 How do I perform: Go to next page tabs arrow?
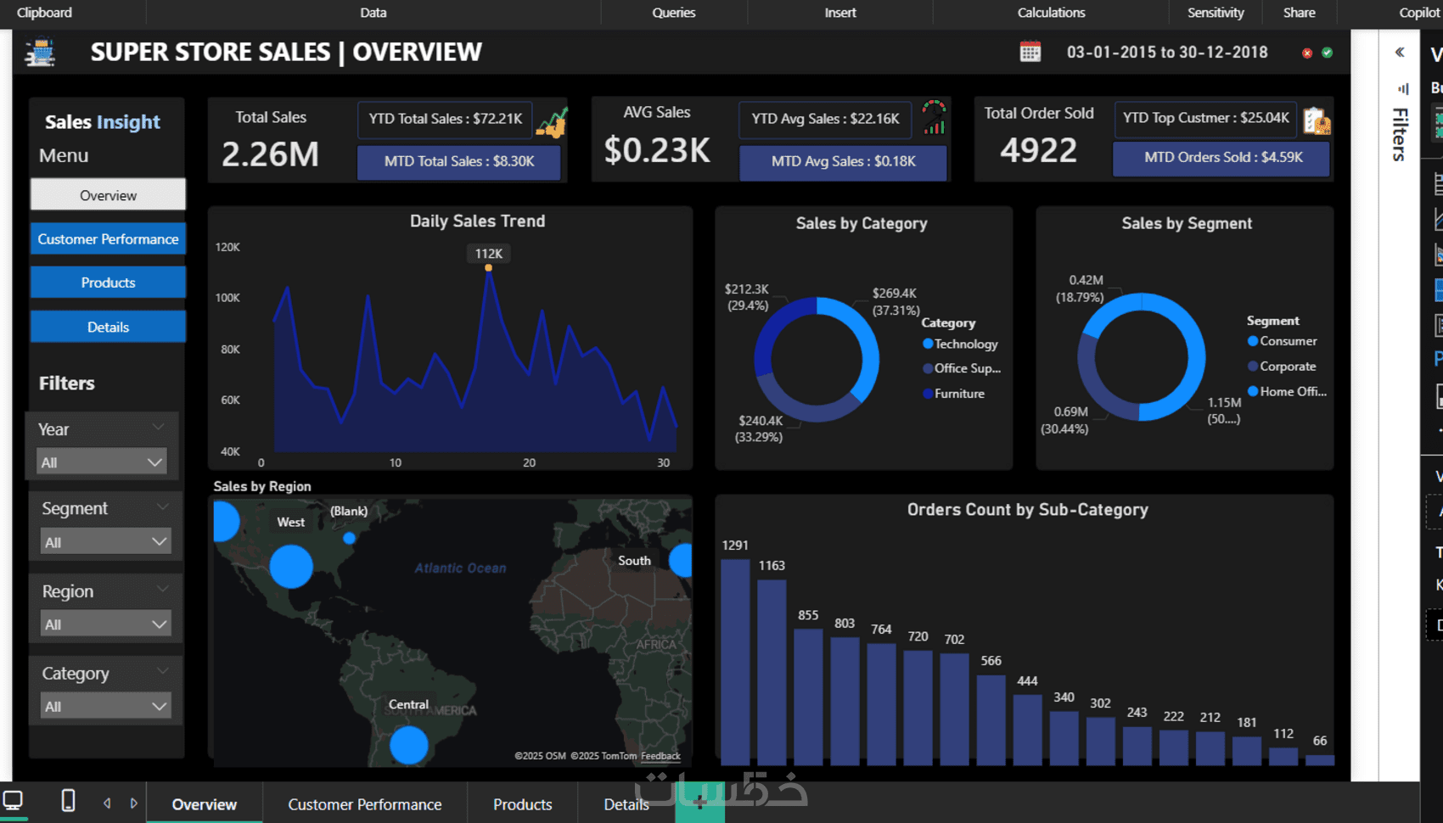(134, 803)
